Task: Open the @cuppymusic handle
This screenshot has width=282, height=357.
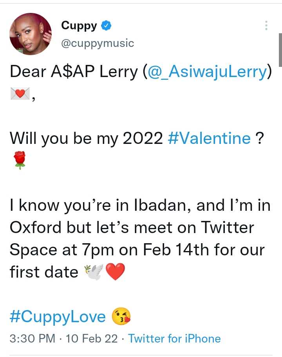Action: (98, 43)
